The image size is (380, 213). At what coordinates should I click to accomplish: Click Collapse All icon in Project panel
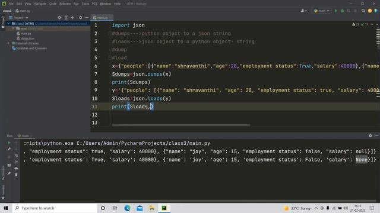(72, 18)
